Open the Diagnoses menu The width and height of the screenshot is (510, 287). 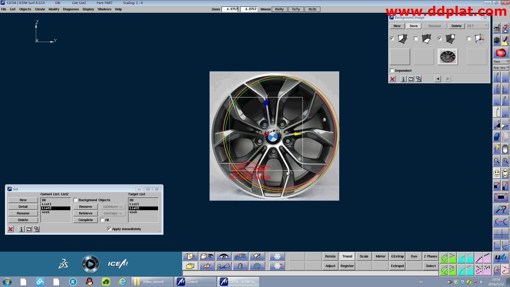click(x=71, y=9)
